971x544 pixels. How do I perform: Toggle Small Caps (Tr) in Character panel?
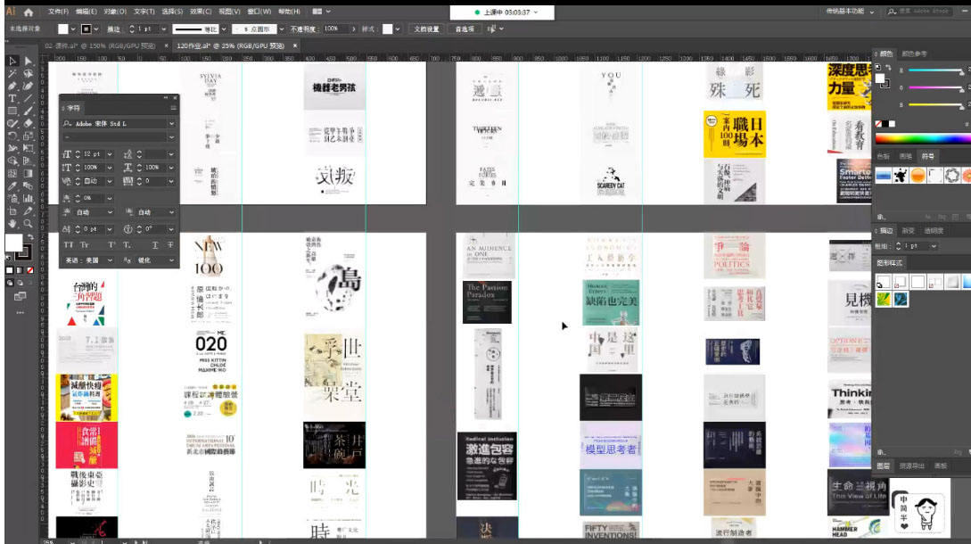[84, 244]
